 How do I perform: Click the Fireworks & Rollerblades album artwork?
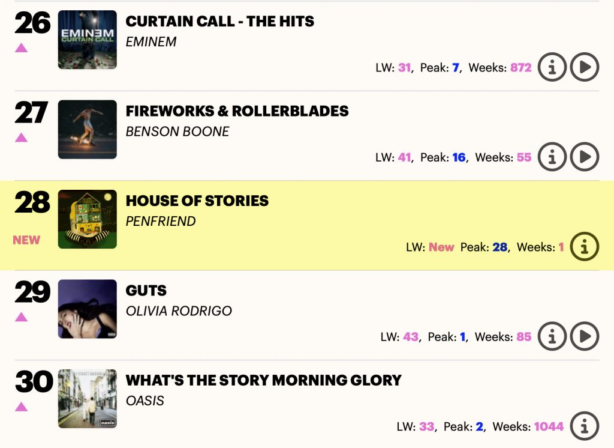88,130
